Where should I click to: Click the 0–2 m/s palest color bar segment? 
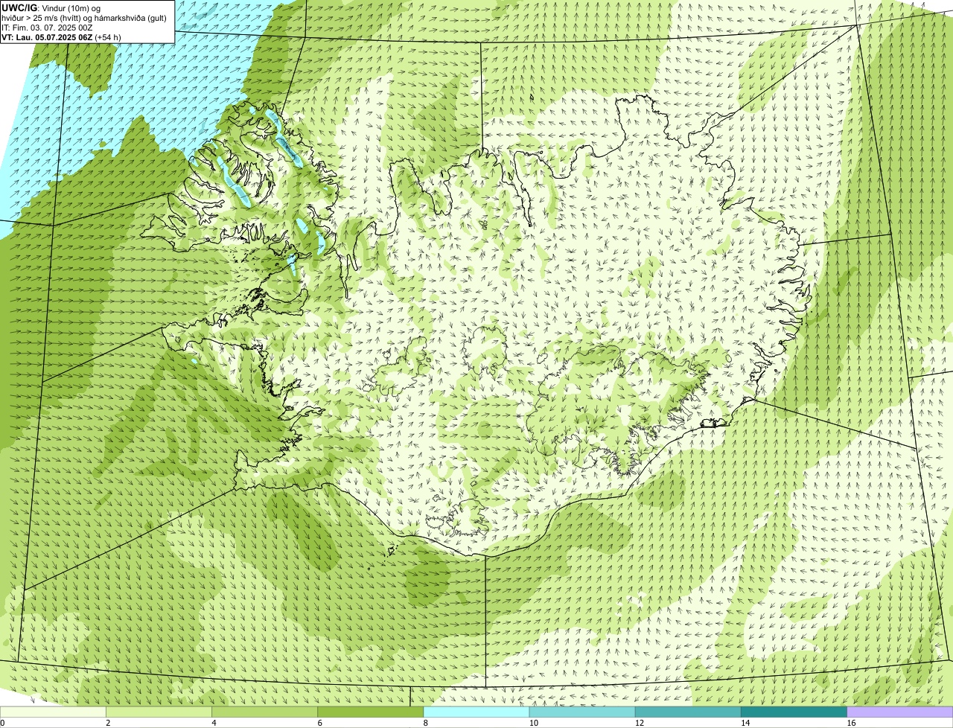(53, 712)
